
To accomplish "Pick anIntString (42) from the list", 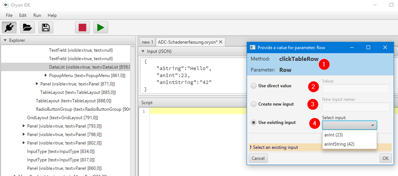I will pos(339,144).
